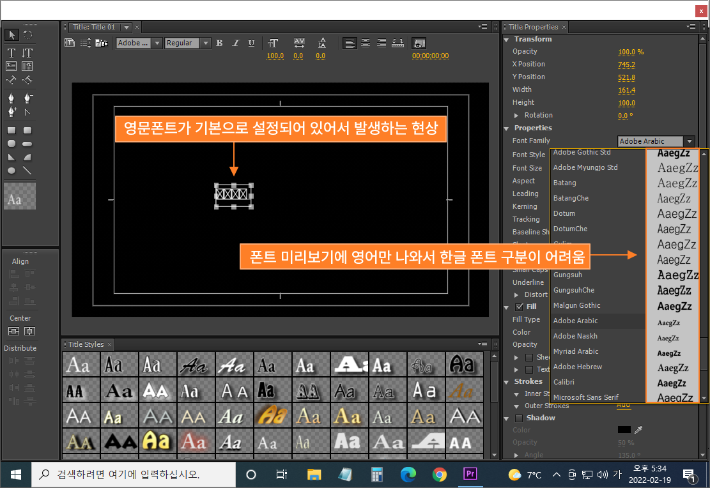Expand the Distort property
This screenshot has width=710, height=488.
tap(516, 294)
